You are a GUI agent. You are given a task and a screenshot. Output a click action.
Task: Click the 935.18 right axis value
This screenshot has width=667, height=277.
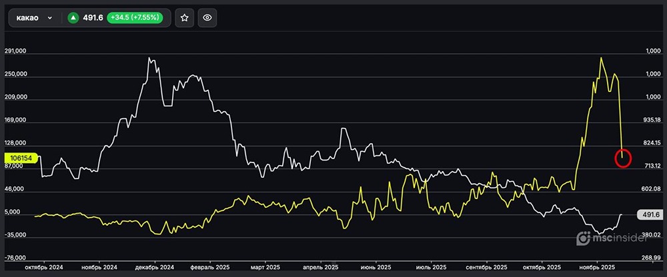coord(650,121)
